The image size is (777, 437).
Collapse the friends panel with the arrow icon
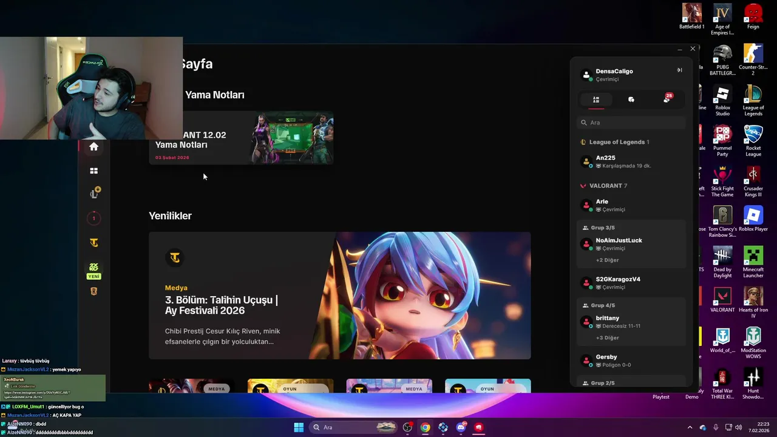[x=679, y=70]
